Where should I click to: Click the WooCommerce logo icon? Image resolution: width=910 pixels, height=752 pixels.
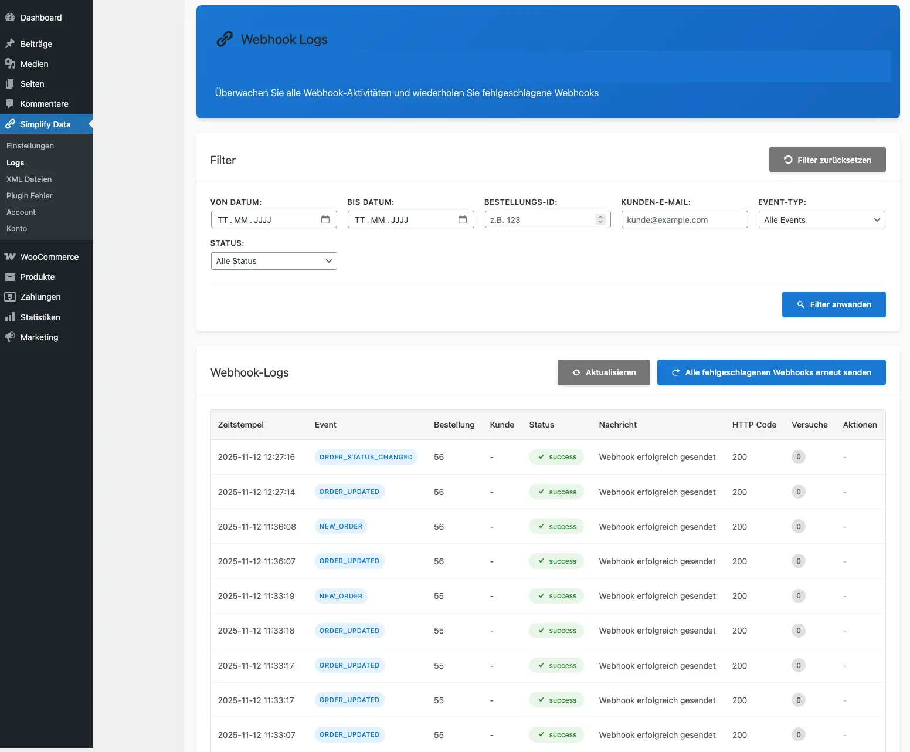pyautogui.click(x=10, y=257)
